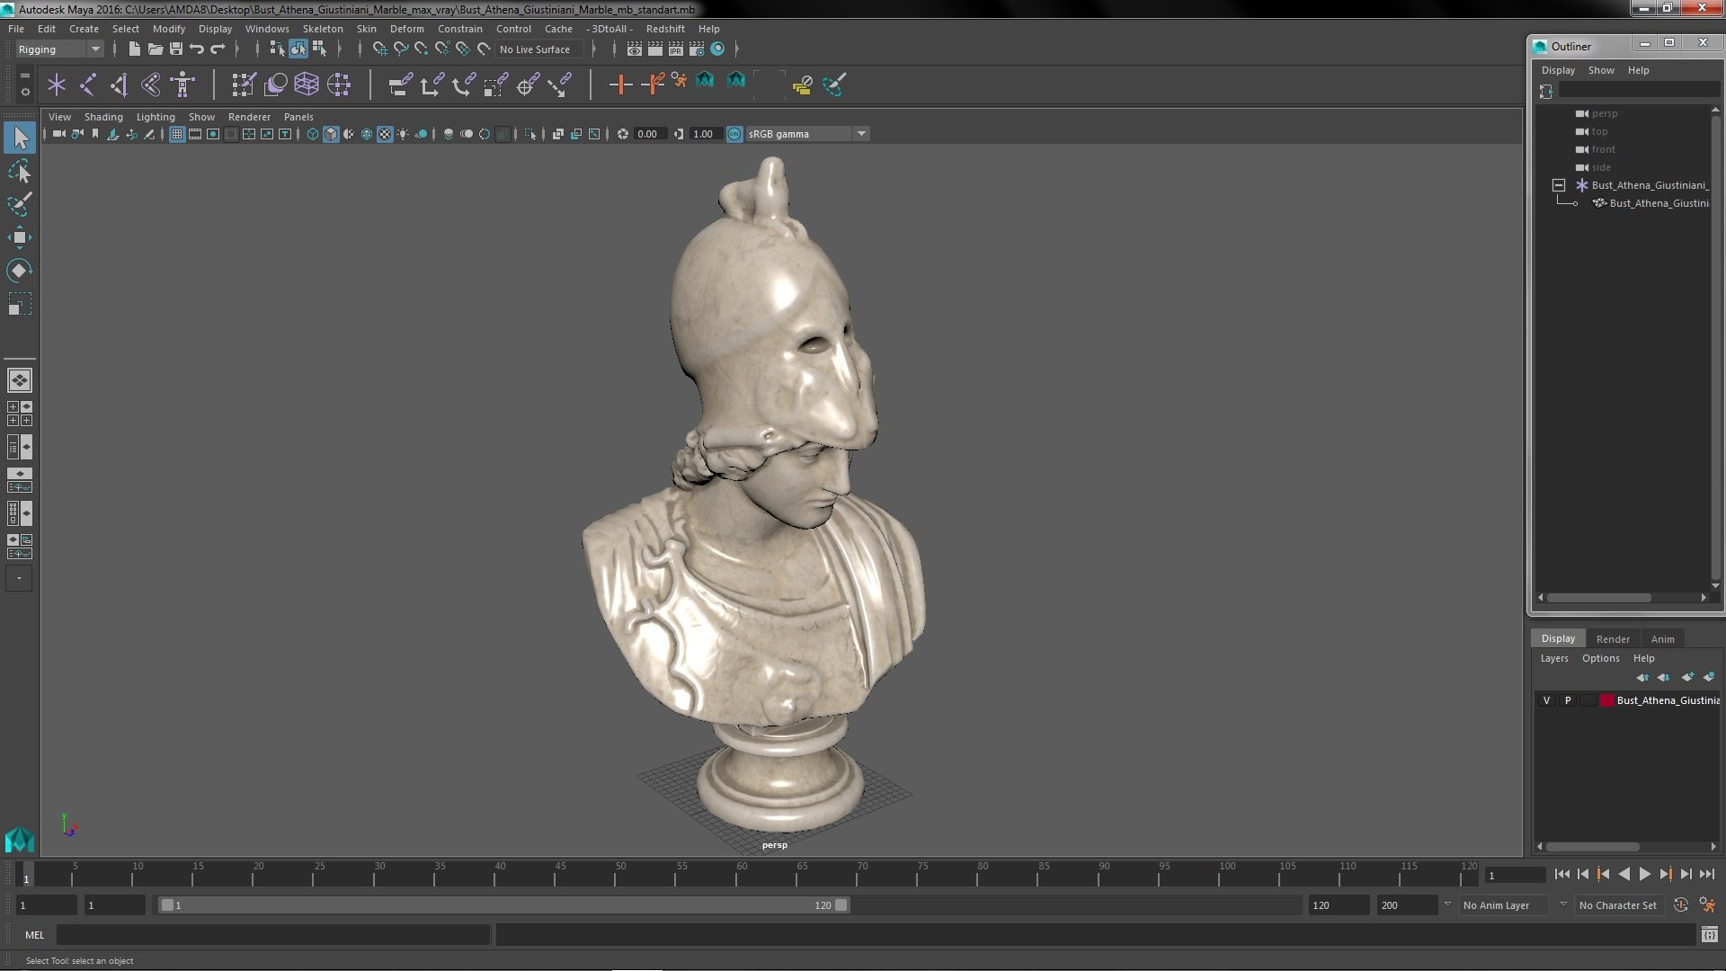Start IPR render from the status line
1726x971 pixels.
(x=676, y=49)
